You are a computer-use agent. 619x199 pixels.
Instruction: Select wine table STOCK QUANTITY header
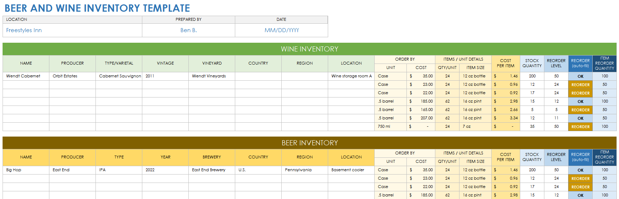coord(532,64)
